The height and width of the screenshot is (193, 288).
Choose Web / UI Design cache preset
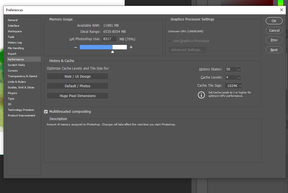pos(77,76)
